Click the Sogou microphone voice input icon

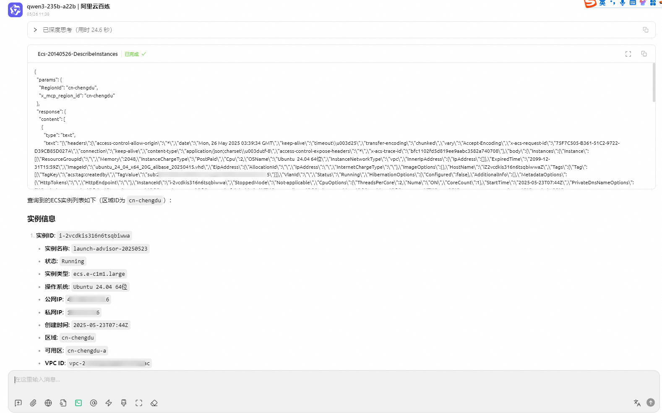[623, 3]
